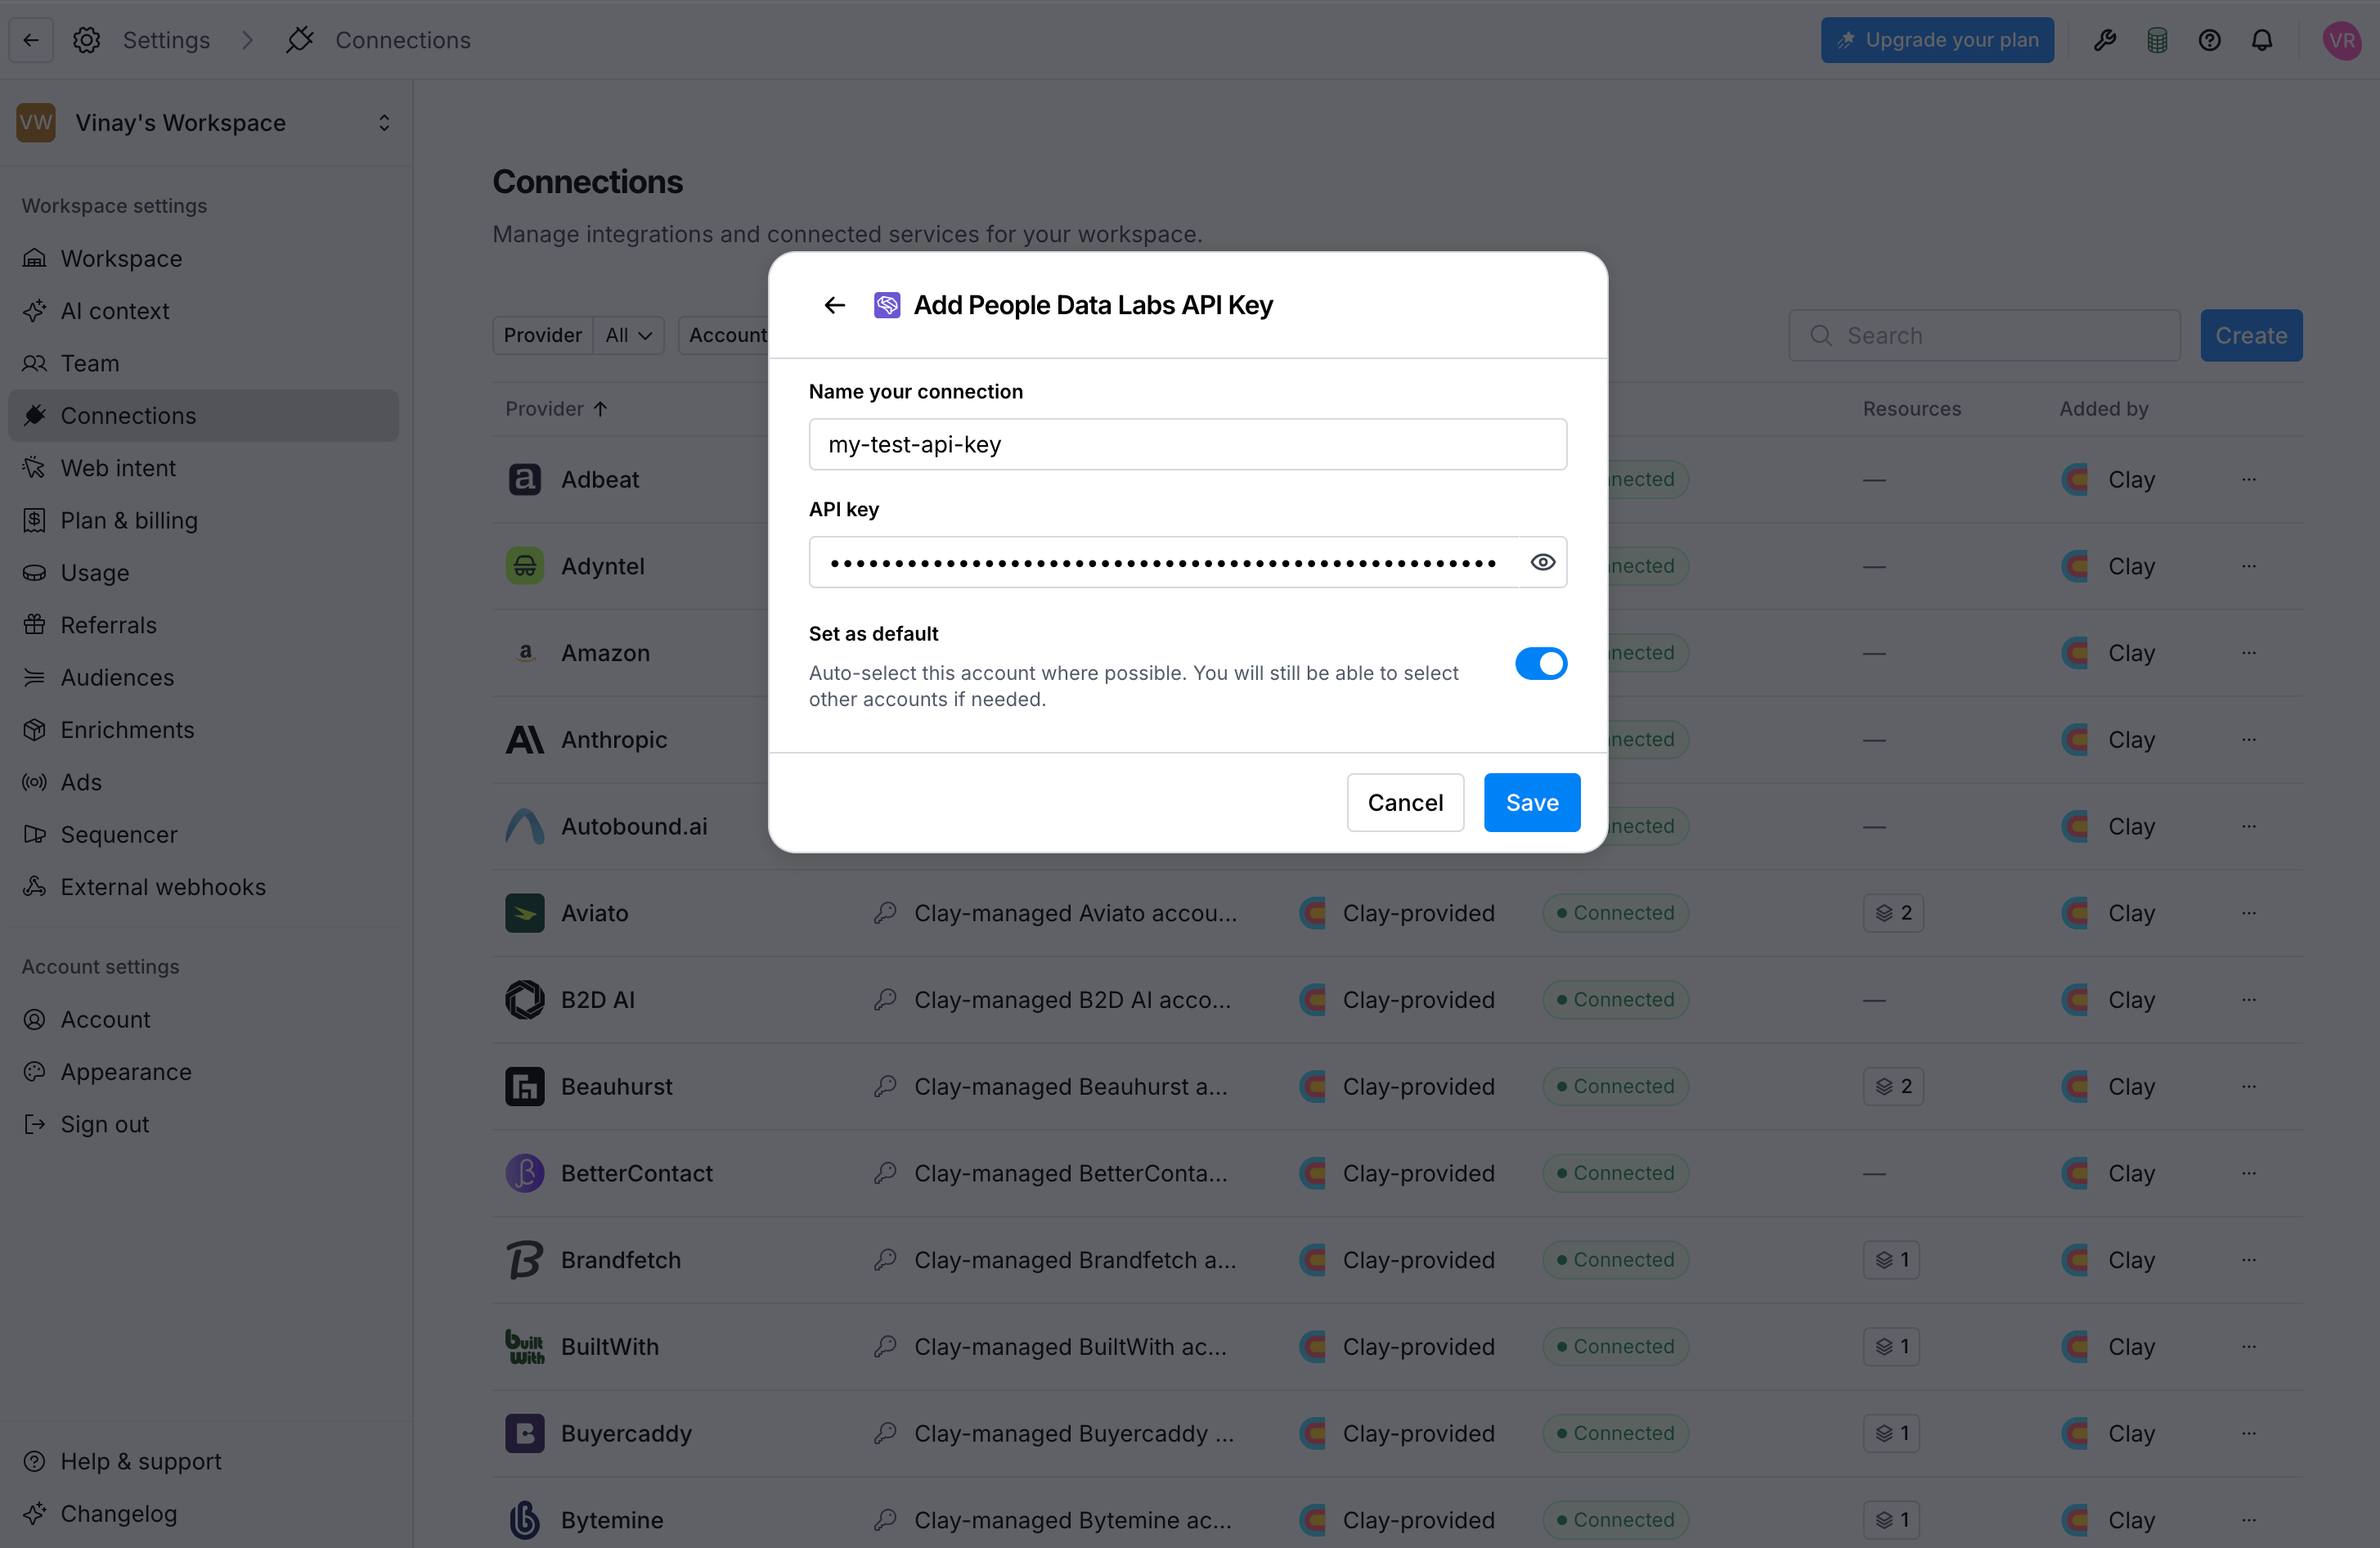Click the Buyercaddy logo icon
2380x1548 pixels.
click(x=525, y=1434)
